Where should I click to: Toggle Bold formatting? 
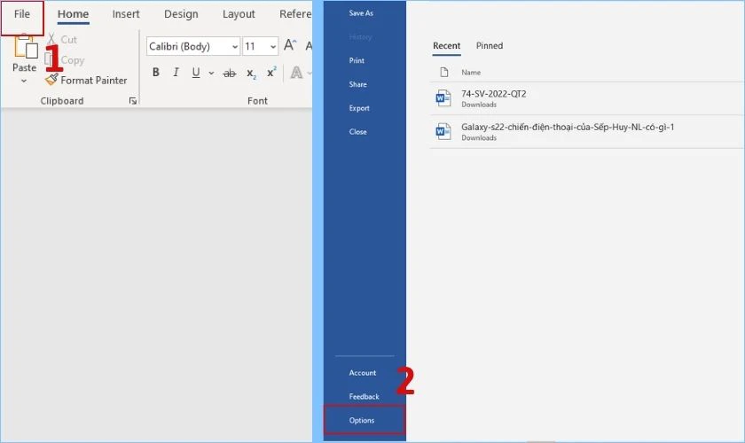[156, 72]
